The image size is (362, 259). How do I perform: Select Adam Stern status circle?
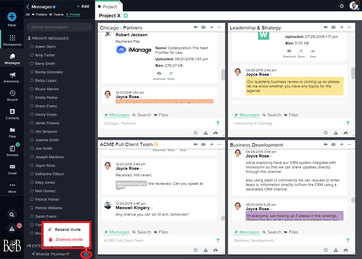tap(32, 46)
